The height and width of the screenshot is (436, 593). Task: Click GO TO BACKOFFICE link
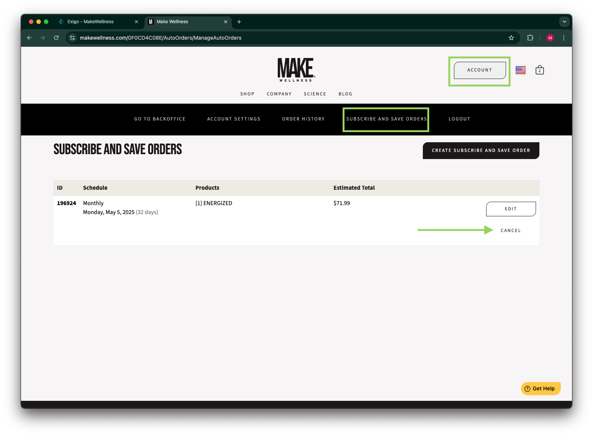click(160, 119)
